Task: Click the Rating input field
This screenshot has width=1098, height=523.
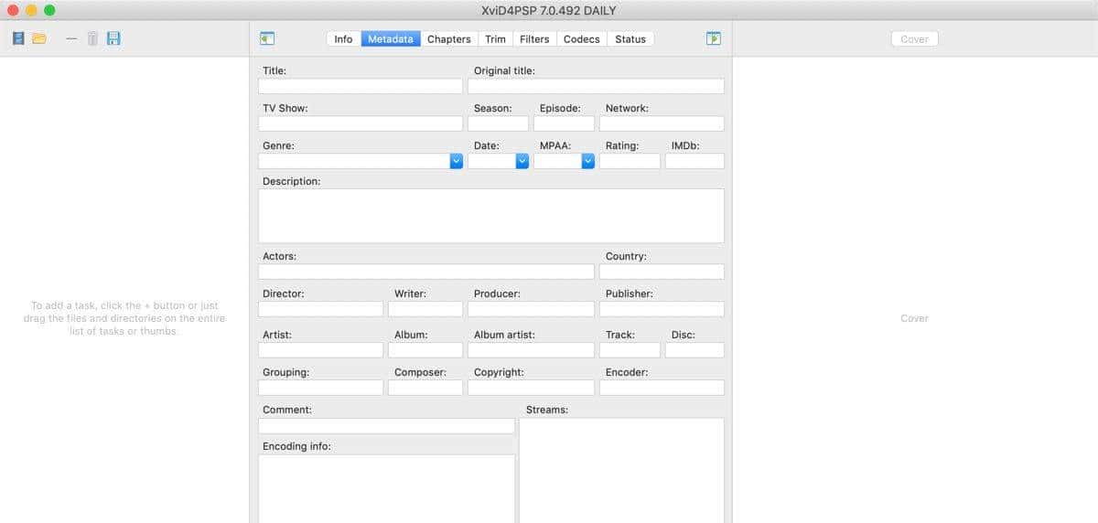Action: (630, 161)
